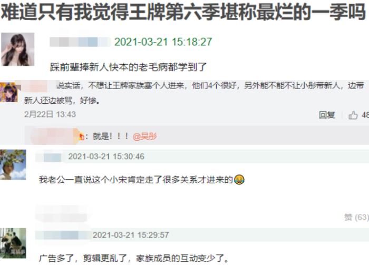Click the like count 48 beside thumbs-up
Screen dimensions: 369x265
click(365, 115)
